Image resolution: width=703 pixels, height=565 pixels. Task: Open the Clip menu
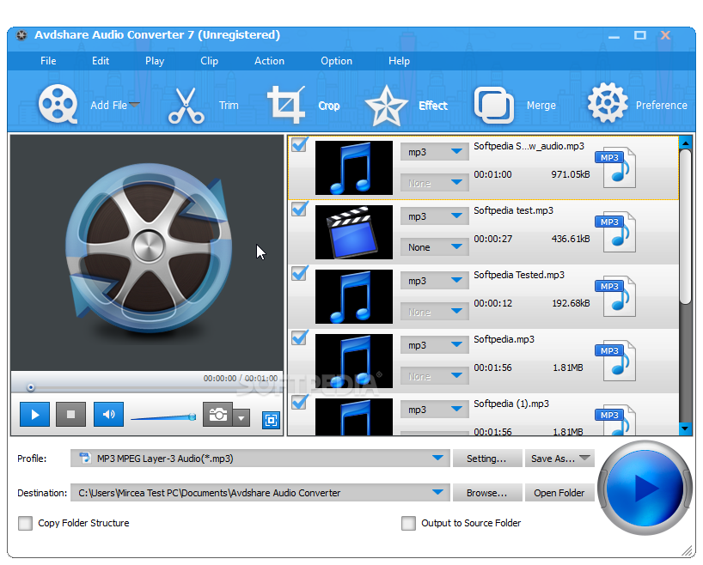point(209,61)
